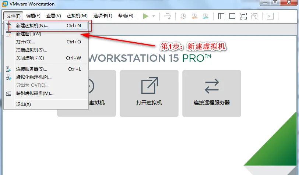Viewport: 299px width, 175px height.
Task: Click the 虚拟化物理机 menu row icon
Action: point(8,77)
